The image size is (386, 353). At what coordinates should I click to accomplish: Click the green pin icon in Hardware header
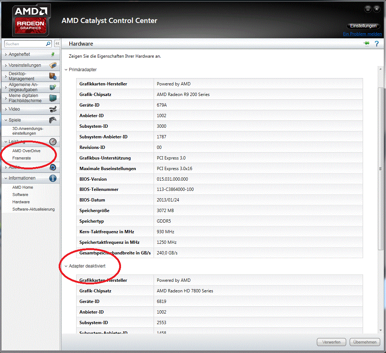[366, 43]
